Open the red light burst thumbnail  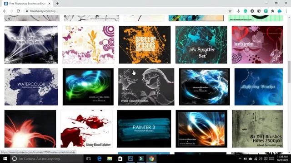[30, 129]
